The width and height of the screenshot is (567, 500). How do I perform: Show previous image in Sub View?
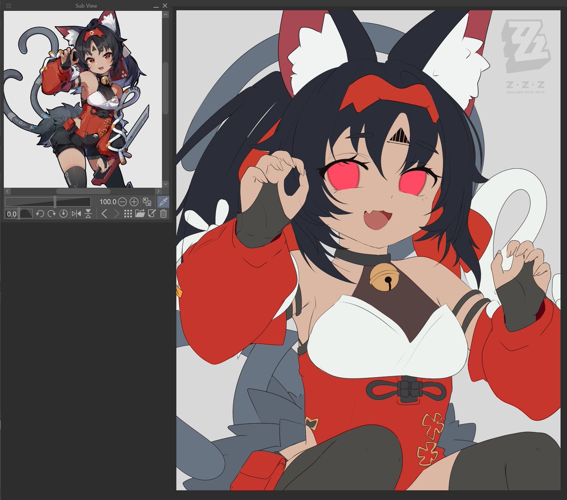coord(104,214)
